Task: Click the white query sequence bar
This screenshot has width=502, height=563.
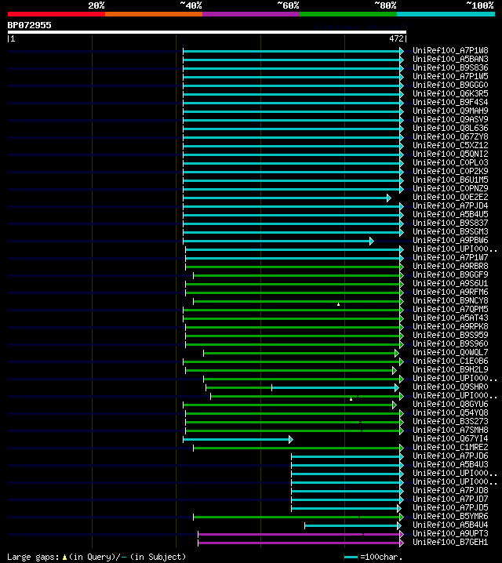Action: tap(207, 32)
